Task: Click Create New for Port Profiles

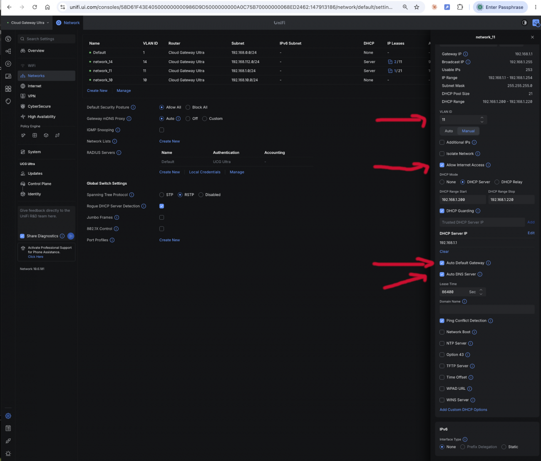Action: (x=169, y=240)
